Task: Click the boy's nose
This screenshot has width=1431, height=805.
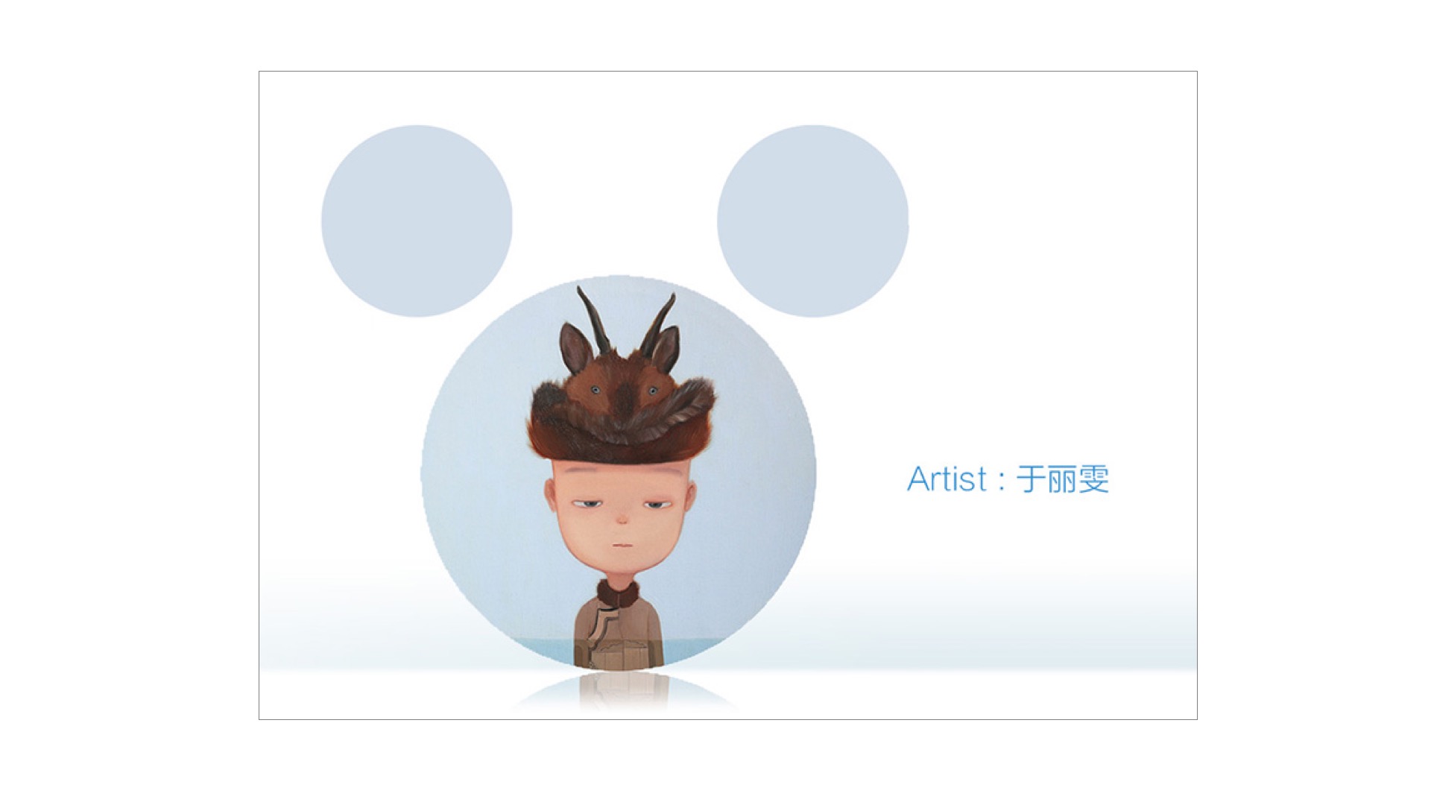Action: 622,518
